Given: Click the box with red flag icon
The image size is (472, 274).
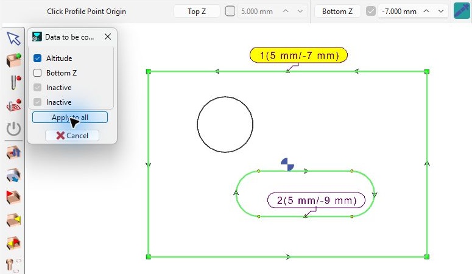Looking at the screenshot, I should tap(13, 197).
